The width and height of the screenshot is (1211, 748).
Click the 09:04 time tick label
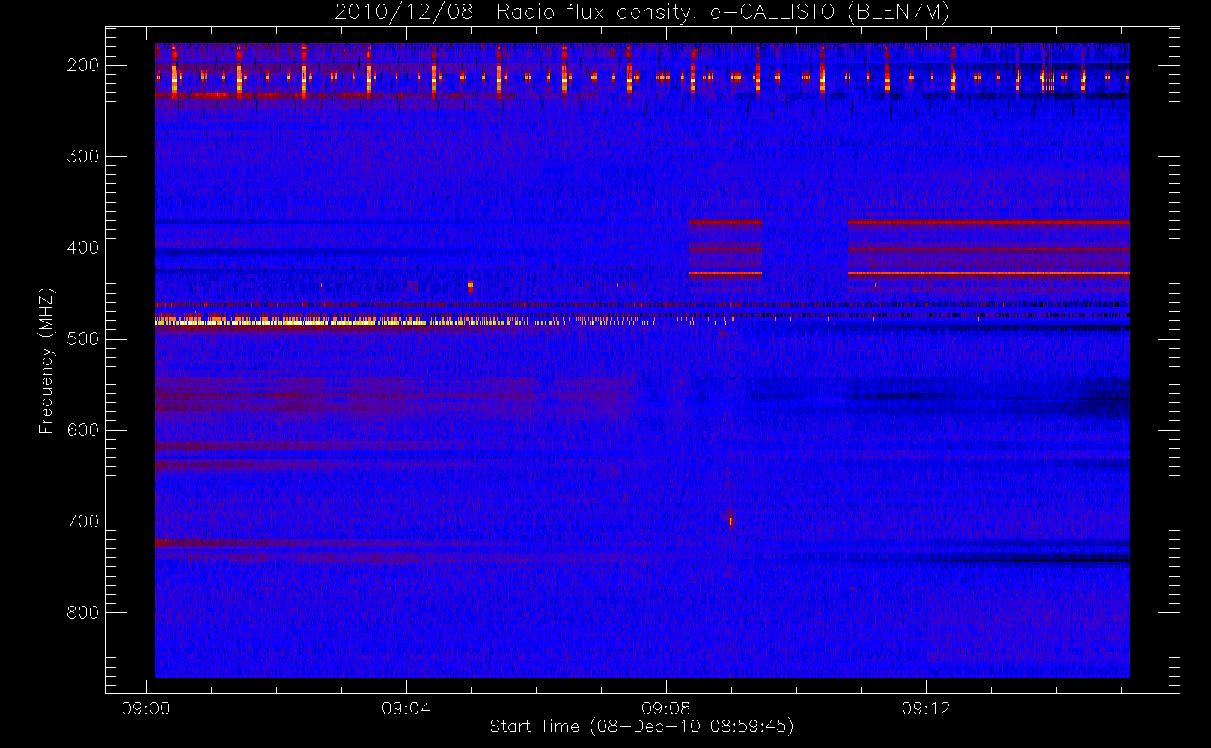[406, 708]
